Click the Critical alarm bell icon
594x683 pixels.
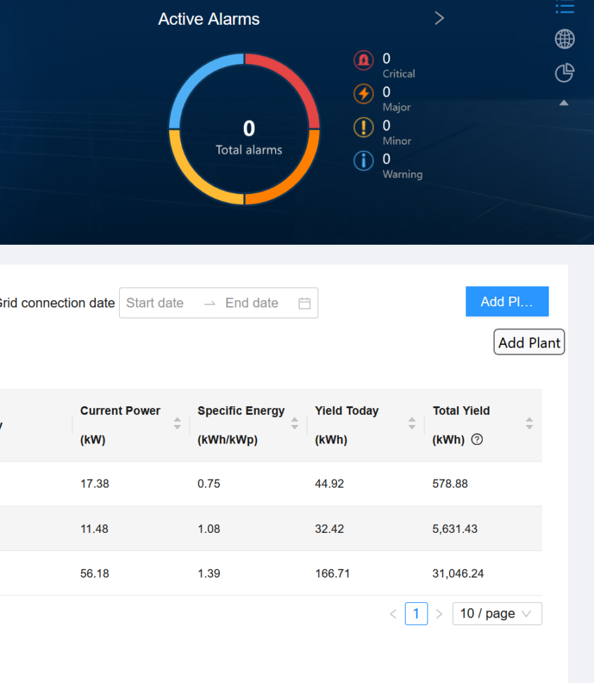(x=364, y=60)
